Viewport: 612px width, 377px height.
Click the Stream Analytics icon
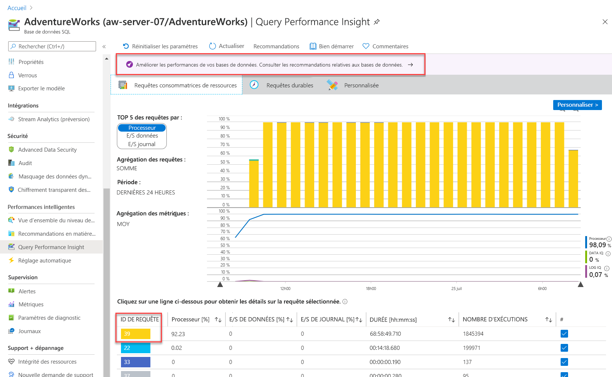[x=12, y=119]
